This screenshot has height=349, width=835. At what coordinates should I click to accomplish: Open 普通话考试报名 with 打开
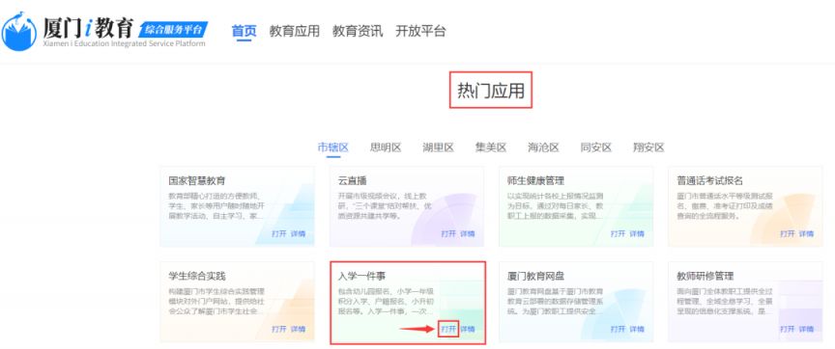[788, 233]
